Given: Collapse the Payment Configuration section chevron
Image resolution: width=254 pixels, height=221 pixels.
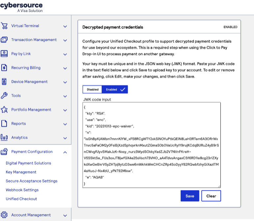Looking at the screenshot, I should (65, 152).
